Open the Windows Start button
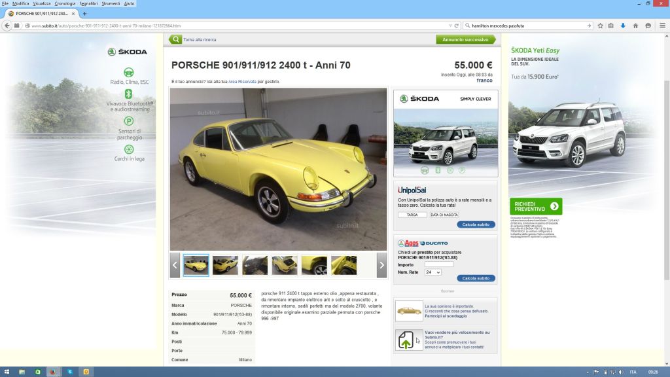The width and height of the screenshot is (670, 377). 7,372
